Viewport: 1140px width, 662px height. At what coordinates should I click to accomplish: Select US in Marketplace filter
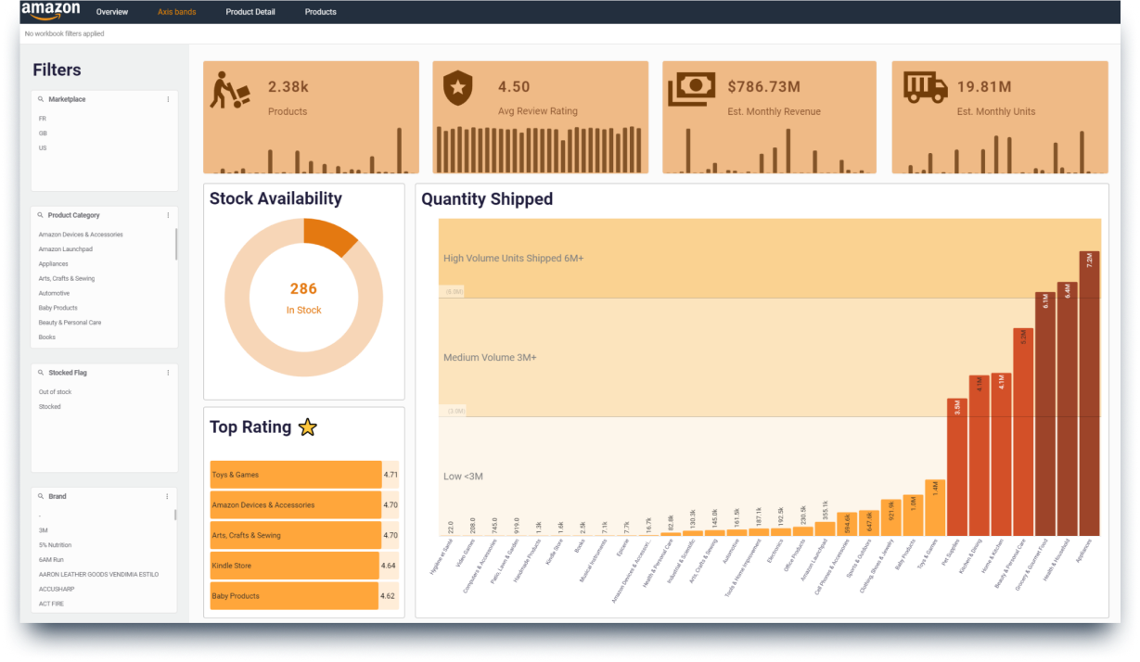(43, 148)
